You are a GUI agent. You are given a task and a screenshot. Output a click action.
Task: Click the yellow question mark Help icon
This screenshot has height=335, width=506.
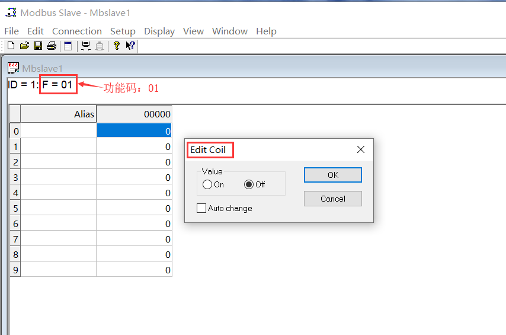pos(117,46)
